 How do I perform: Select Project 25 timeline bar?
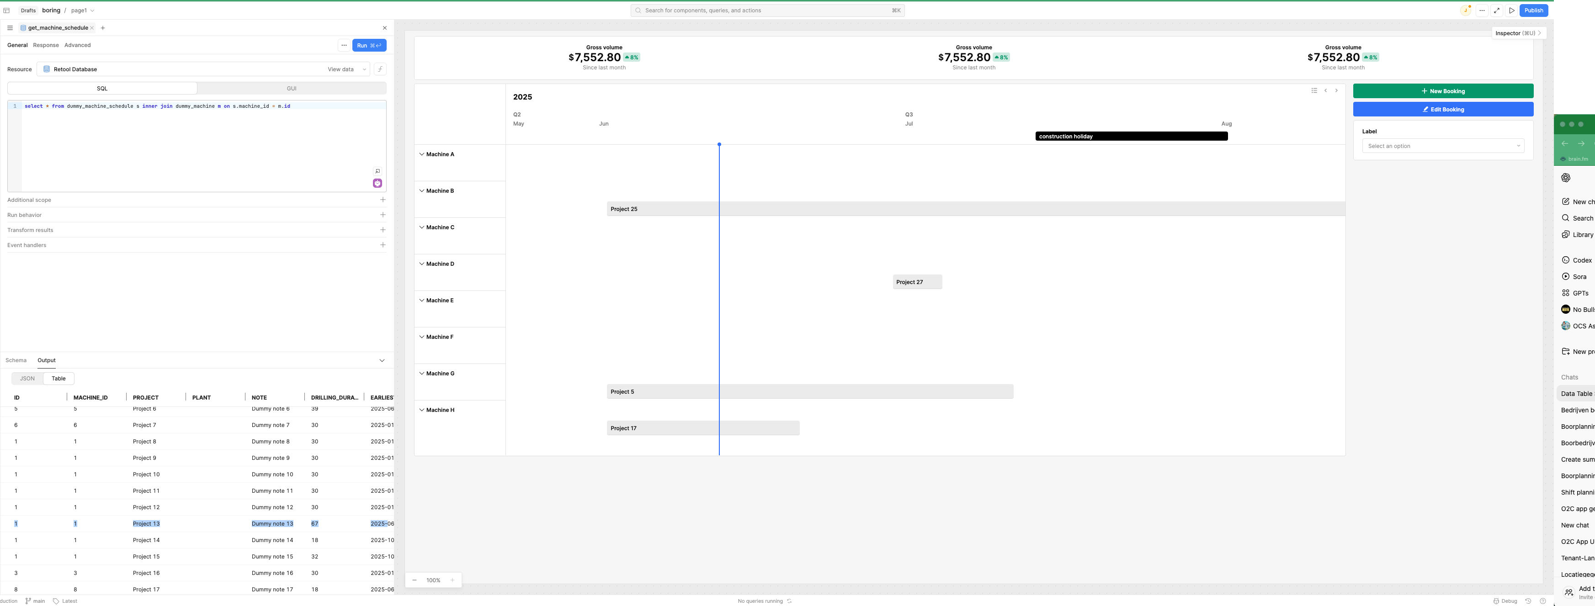coord(976,209)
